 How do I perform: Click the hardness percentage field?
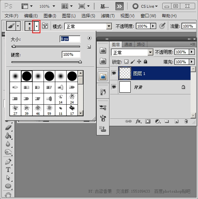(71, 54)
